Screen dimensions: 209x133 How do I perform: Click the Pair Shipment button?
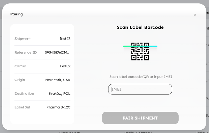pos(140,118)
